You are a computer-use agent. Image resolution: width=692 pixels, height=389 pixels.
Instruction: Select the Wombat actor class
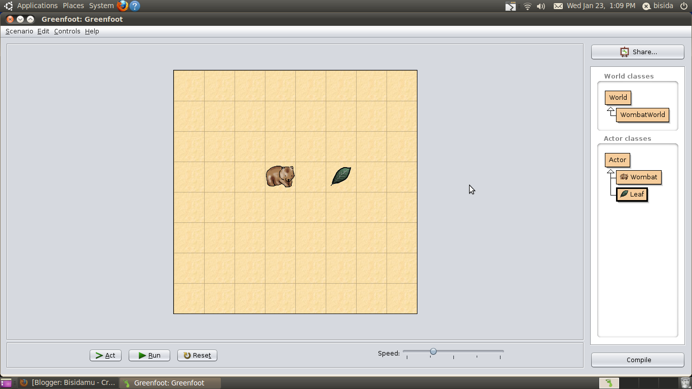[x=639, y=177]
